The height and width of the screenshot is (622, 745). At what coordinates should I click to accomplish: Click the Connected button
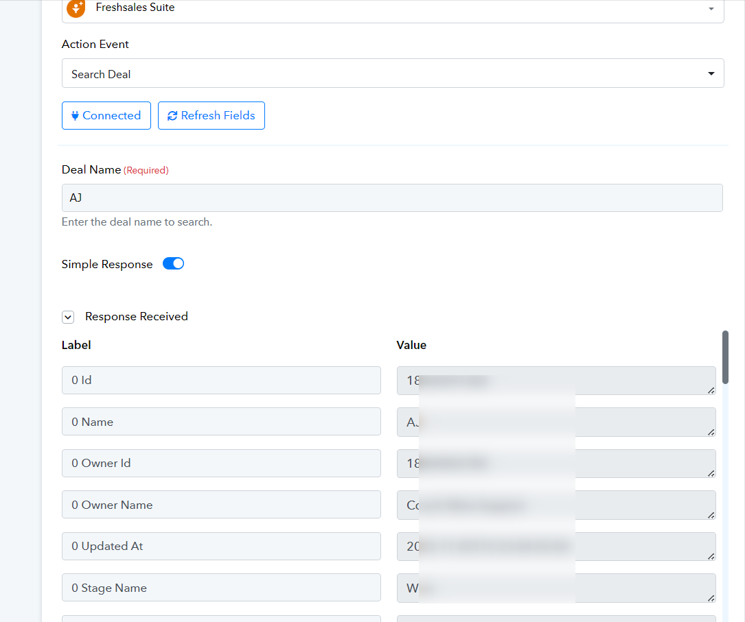point(106,116)
